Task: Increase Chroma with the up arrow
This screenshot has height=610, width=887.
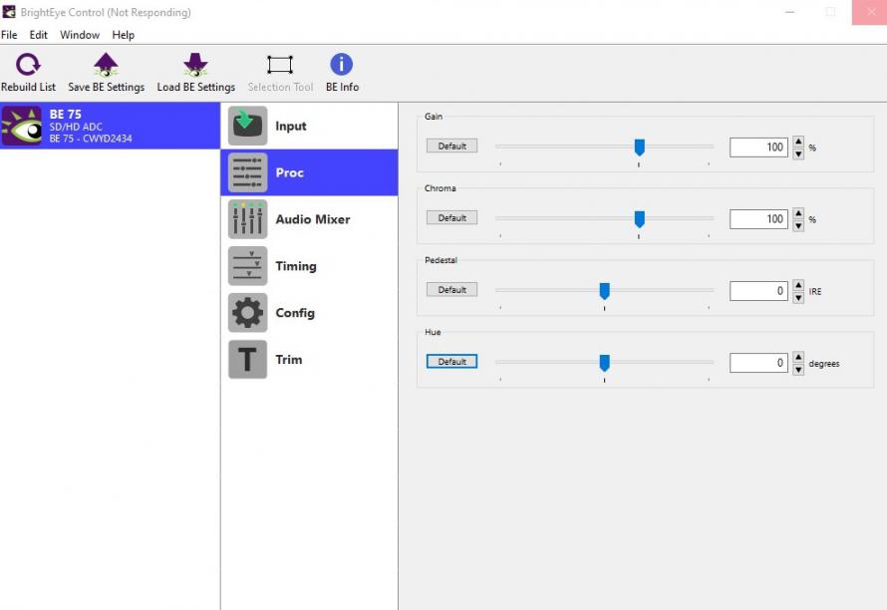Action: point(798,214)
